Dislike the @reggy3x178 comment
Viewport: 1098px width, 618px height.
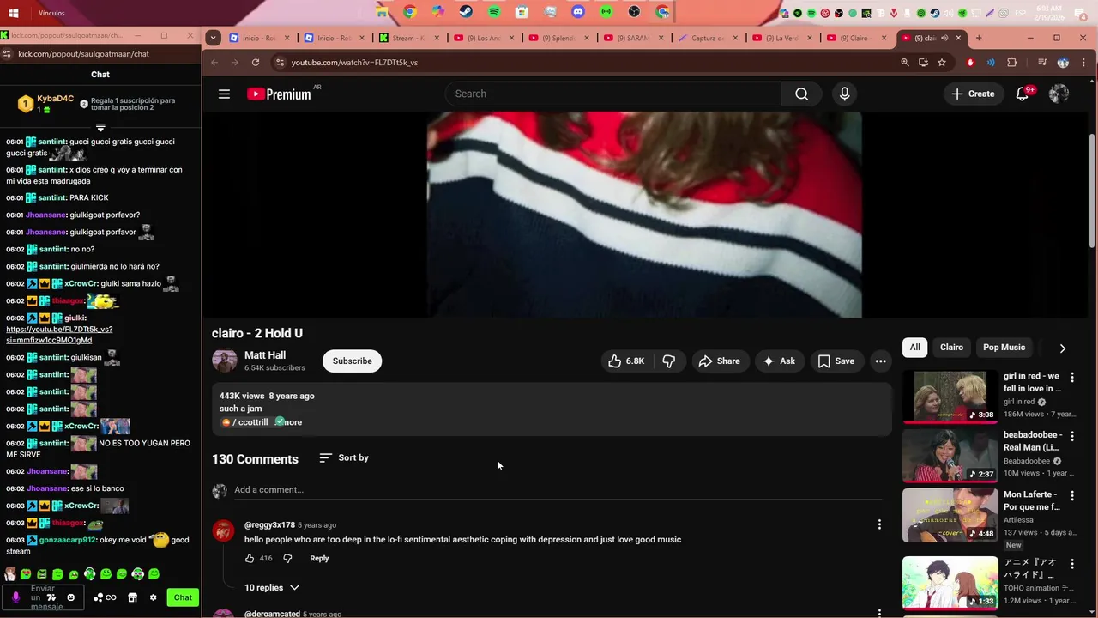[x=287, y=558]
